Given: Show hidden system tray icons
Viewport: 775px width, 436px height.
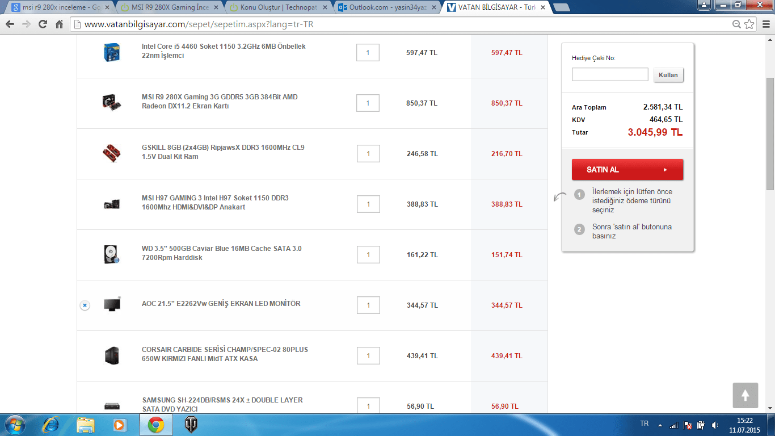Looking at the screenshot, I should (x=660, y=425).
